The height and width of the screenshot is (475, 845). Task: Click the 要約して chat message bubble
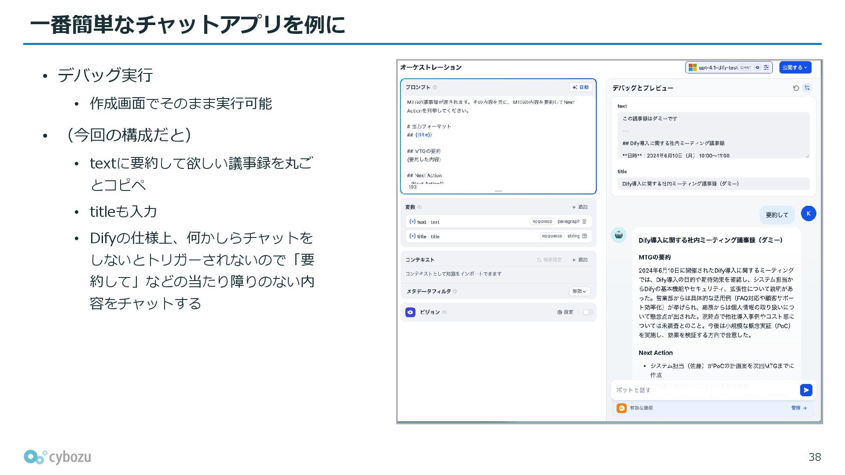point(777,215)
